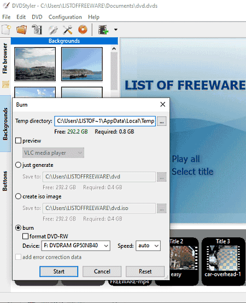Click the Cancel button
The image size is (246, 303).
pos(102,271)
